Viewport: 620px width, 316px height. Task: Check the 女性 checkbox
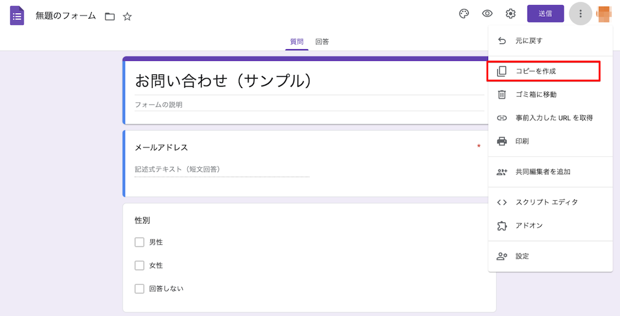tap(139, 265)
